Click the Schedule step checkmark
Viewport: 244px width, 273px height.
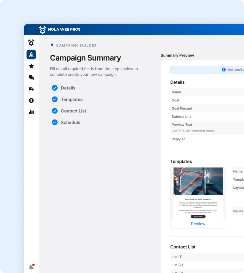(x=55, y=122)
